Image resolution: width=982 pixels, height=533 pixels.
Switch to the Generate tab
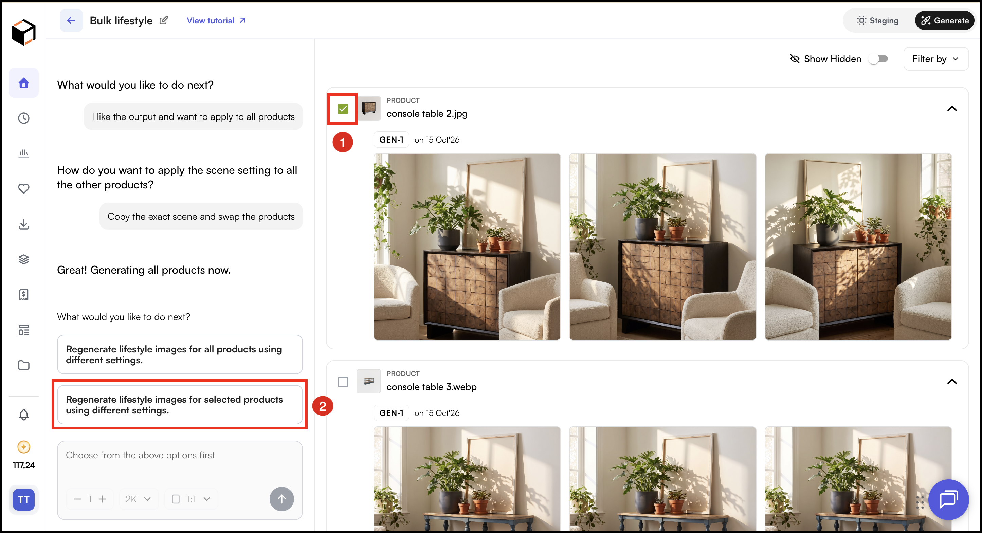(945, 21)
